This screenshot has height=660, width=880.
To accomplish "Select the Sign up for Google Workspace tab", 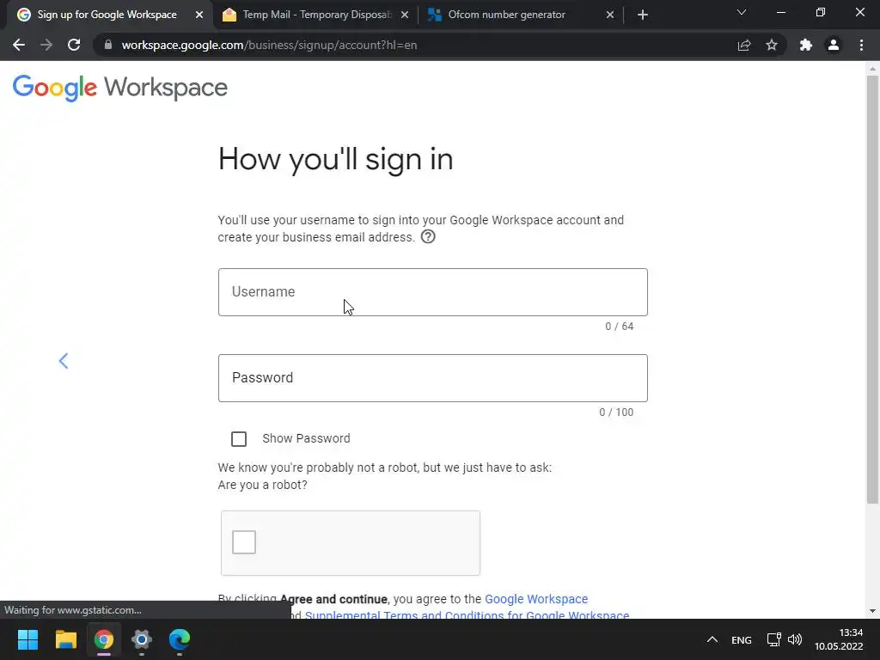I will click(x=107, y=15).
